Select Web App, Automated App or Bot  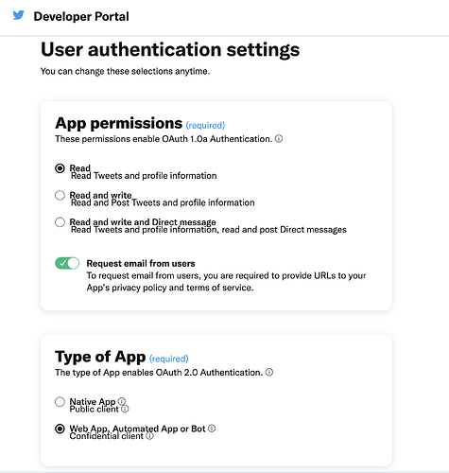point(60,429)
